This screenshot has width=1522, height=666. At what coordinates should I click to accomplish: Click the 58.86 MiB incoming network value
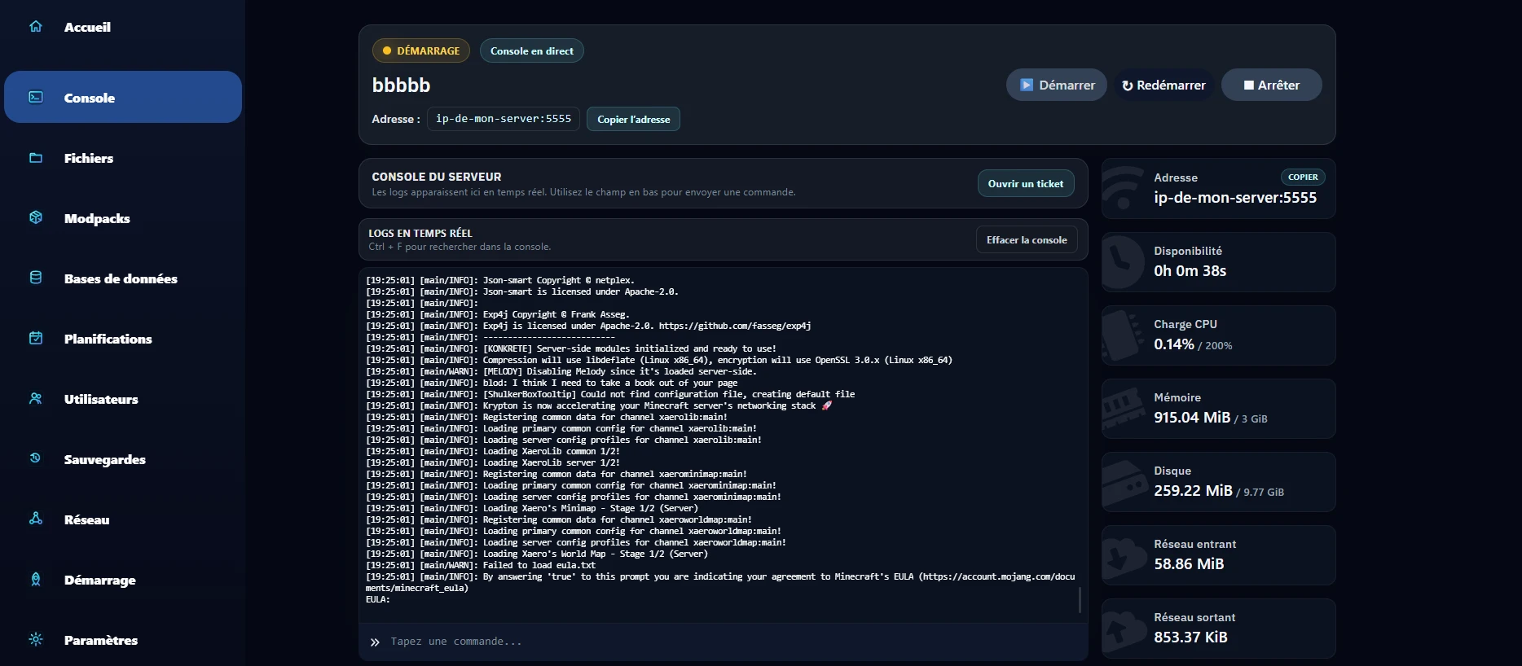(x=1189, y=564)
